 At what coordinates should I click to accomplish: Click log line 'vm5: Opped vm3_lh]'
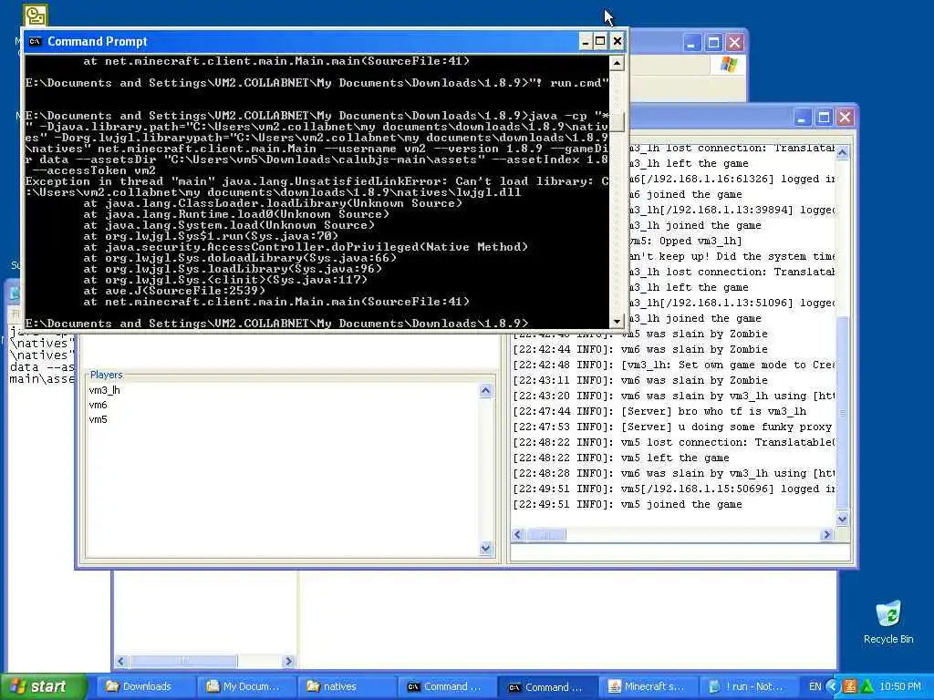pos(686,241)
